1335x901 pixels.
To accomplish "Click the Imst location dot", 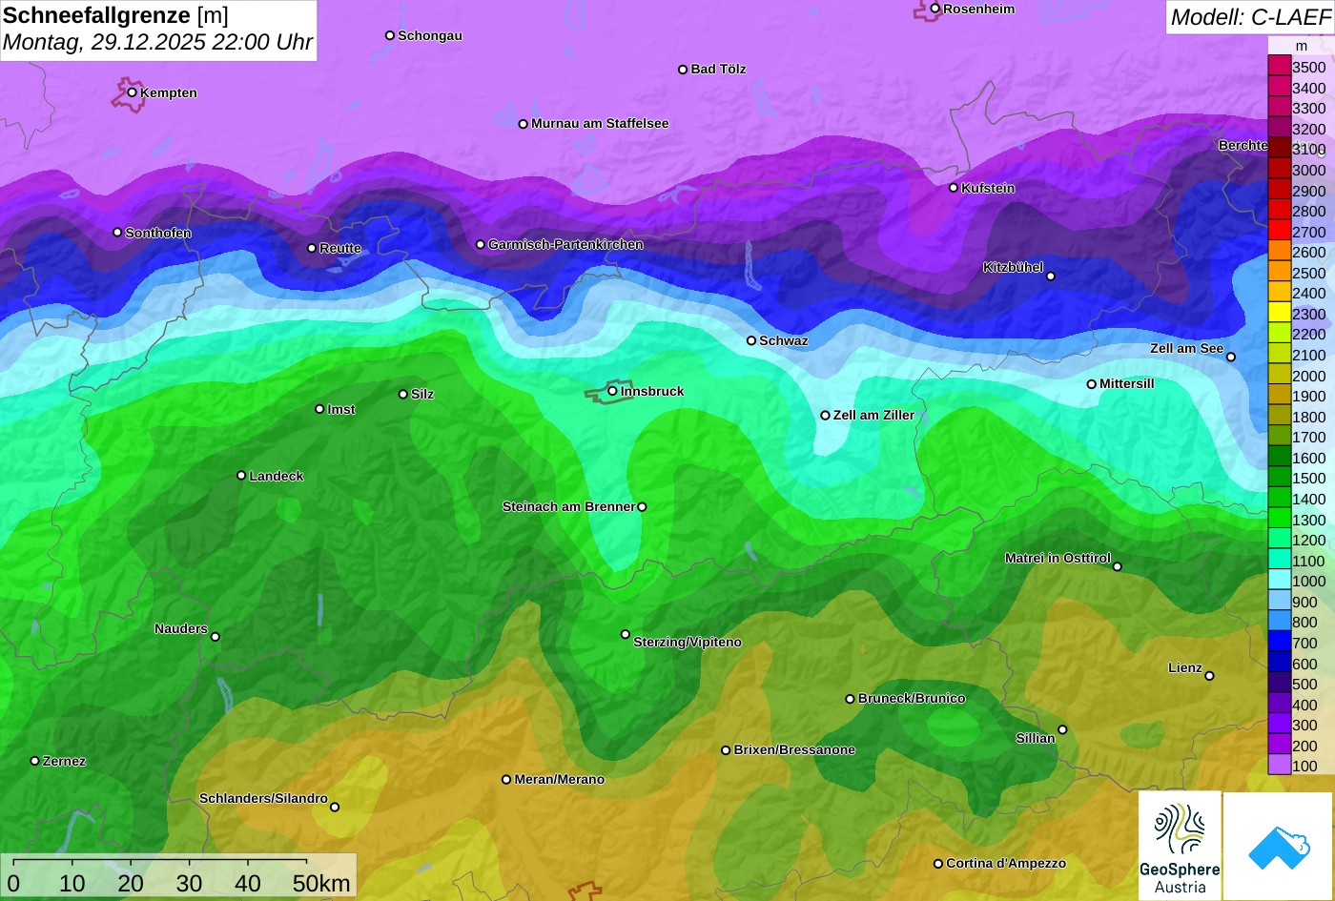I will [x=319, y=409].
